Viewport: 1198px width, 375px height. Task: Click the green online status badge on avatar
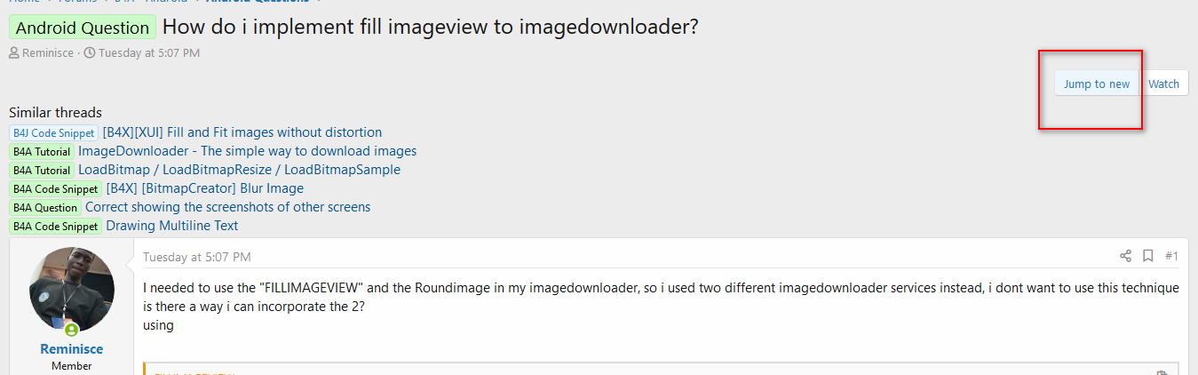[x=72, y=330]
